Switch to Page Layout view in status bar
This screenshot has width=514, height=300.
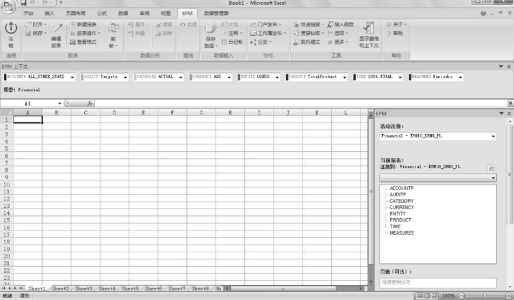(x=427, y=296)
